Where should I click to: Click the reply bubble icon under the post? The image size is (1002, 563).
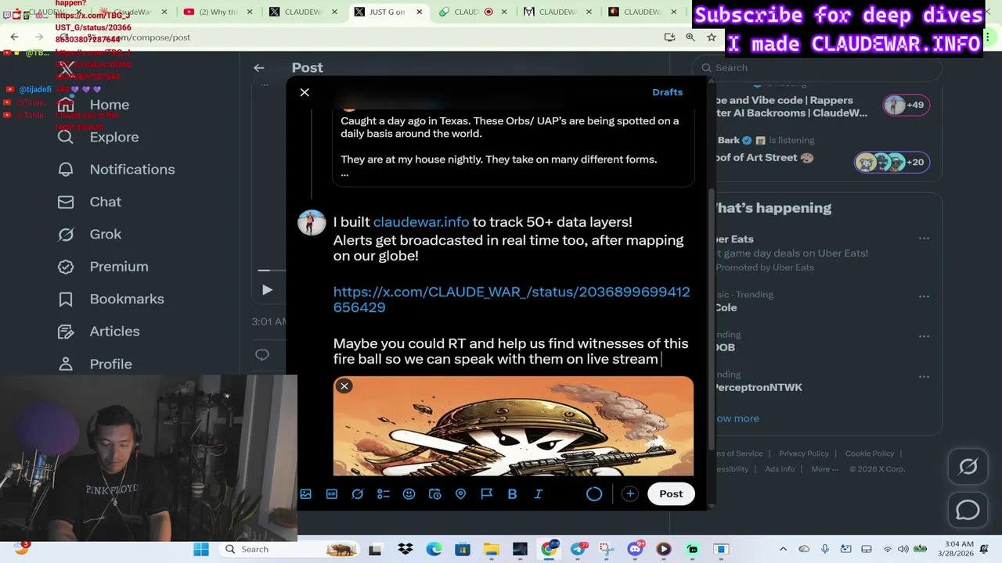(x=262, y=355)
